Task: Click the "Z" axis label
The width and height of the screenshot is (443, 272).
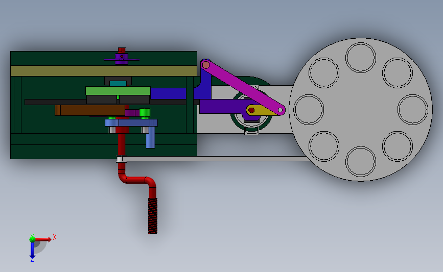Action: pyautogui.click(x=32, y=260)
